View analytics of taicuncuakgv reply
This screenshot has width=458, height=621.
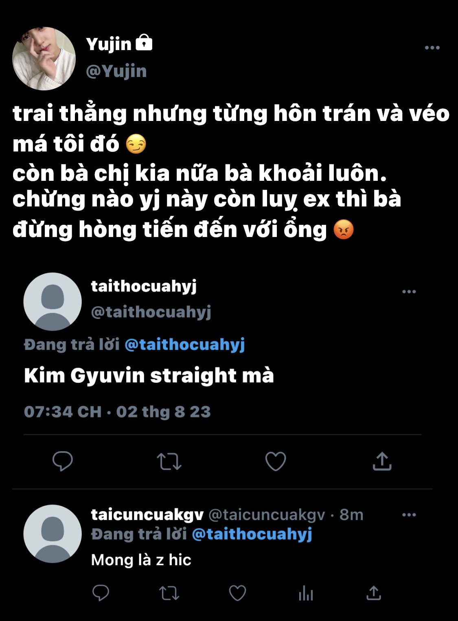pyautogui.click(x=306, y=593)
